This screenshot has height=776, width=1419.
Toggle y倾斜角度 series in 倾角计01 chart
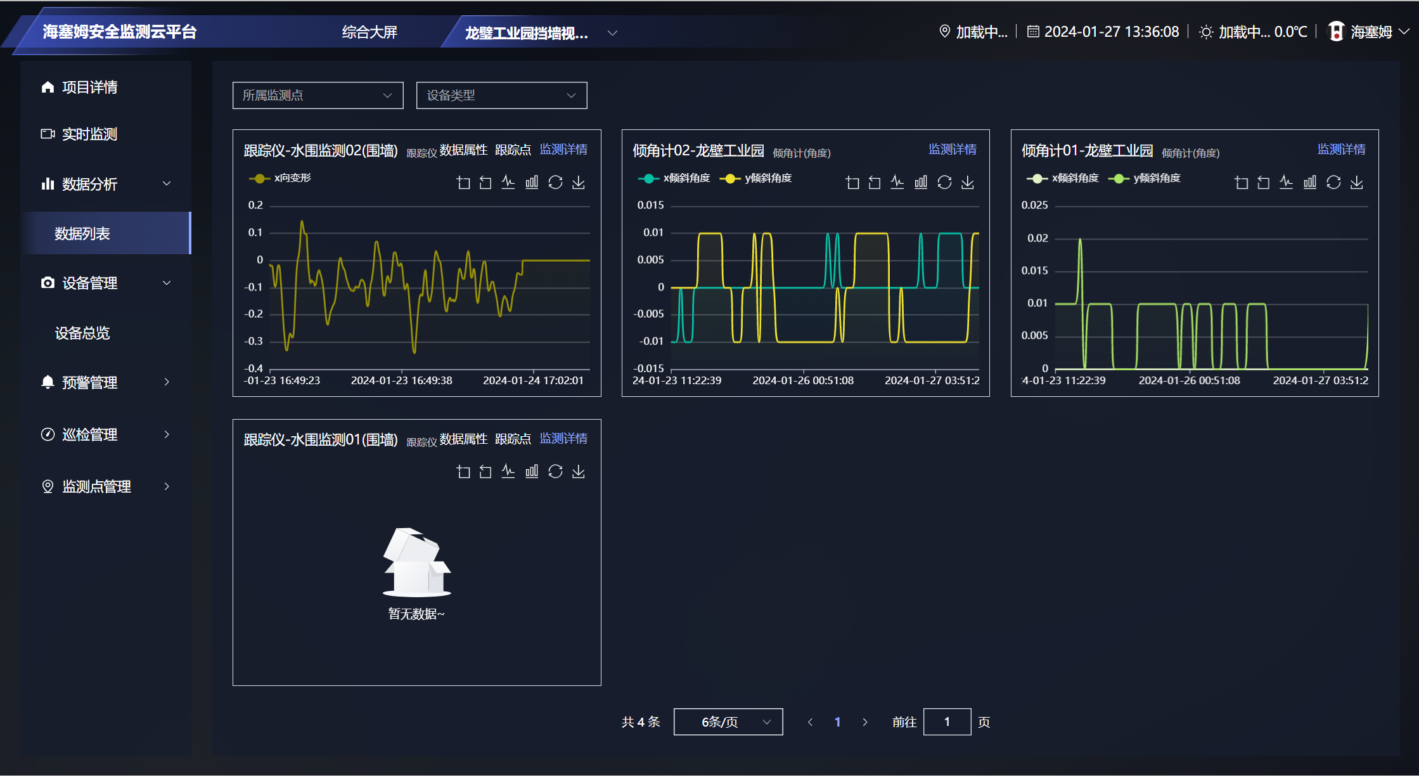(x=1144, y=178)
